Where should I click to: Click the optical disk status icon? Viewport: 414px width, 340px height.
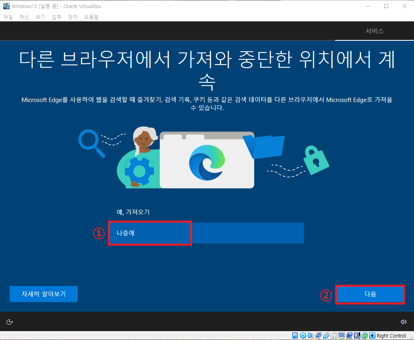[x=303, y=335]
